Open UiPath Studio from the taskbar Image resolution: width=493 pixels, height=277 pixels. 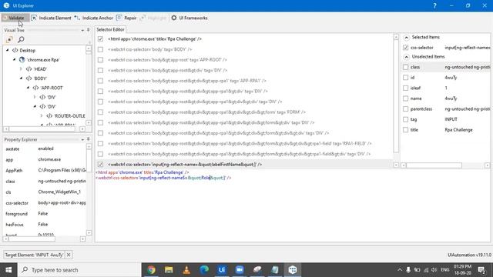pyautogui.click(x=222, y=270)
